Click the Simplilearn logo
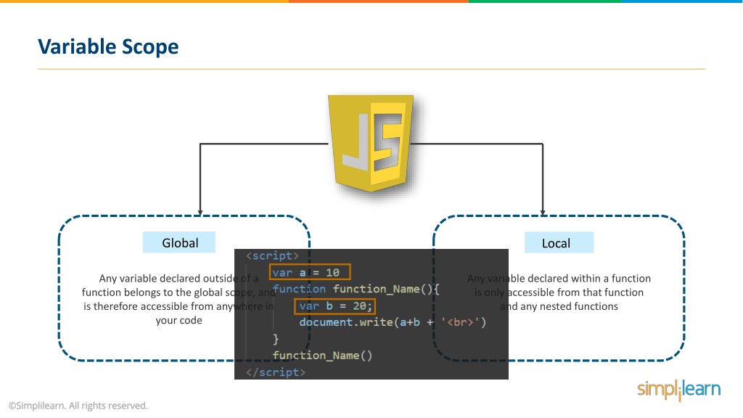 (x=678, y=390)
